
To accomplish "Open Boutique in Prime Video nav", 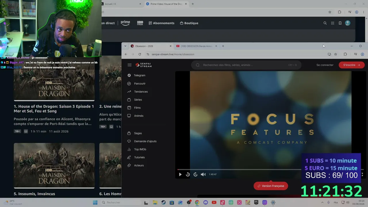I will pyautogui.click(x=189, y=23).
